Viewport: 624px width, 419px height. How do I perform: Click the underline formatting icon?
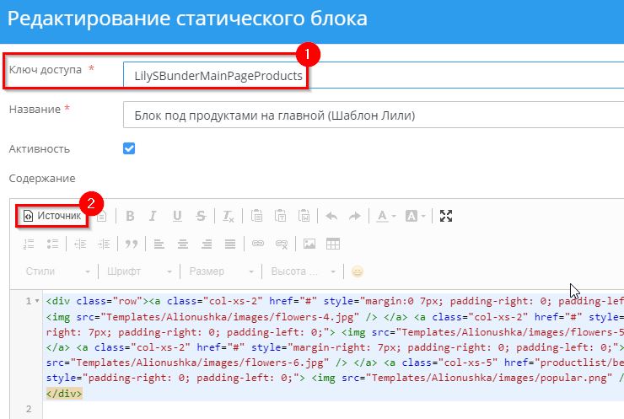pyautogui.click(x=177, y=216)
